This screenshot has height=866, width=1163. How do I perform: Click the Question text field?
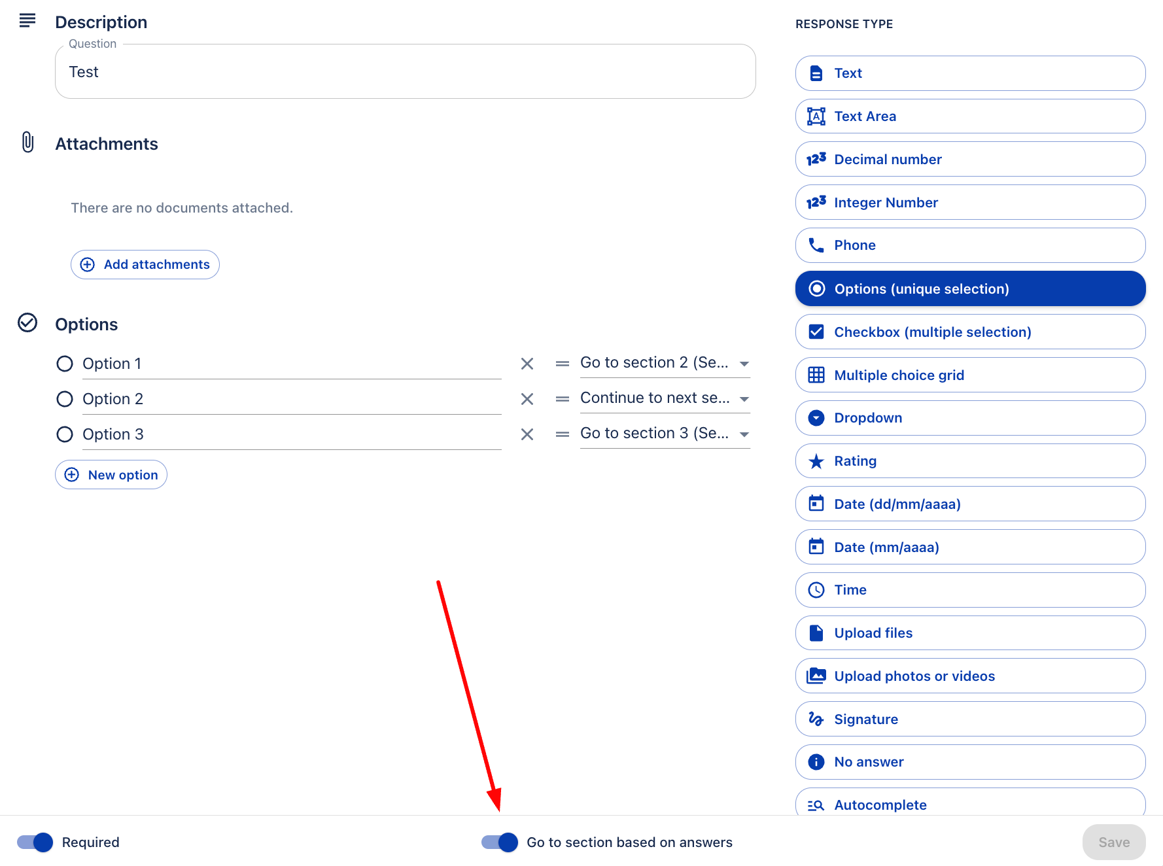(x=406, y=72)
